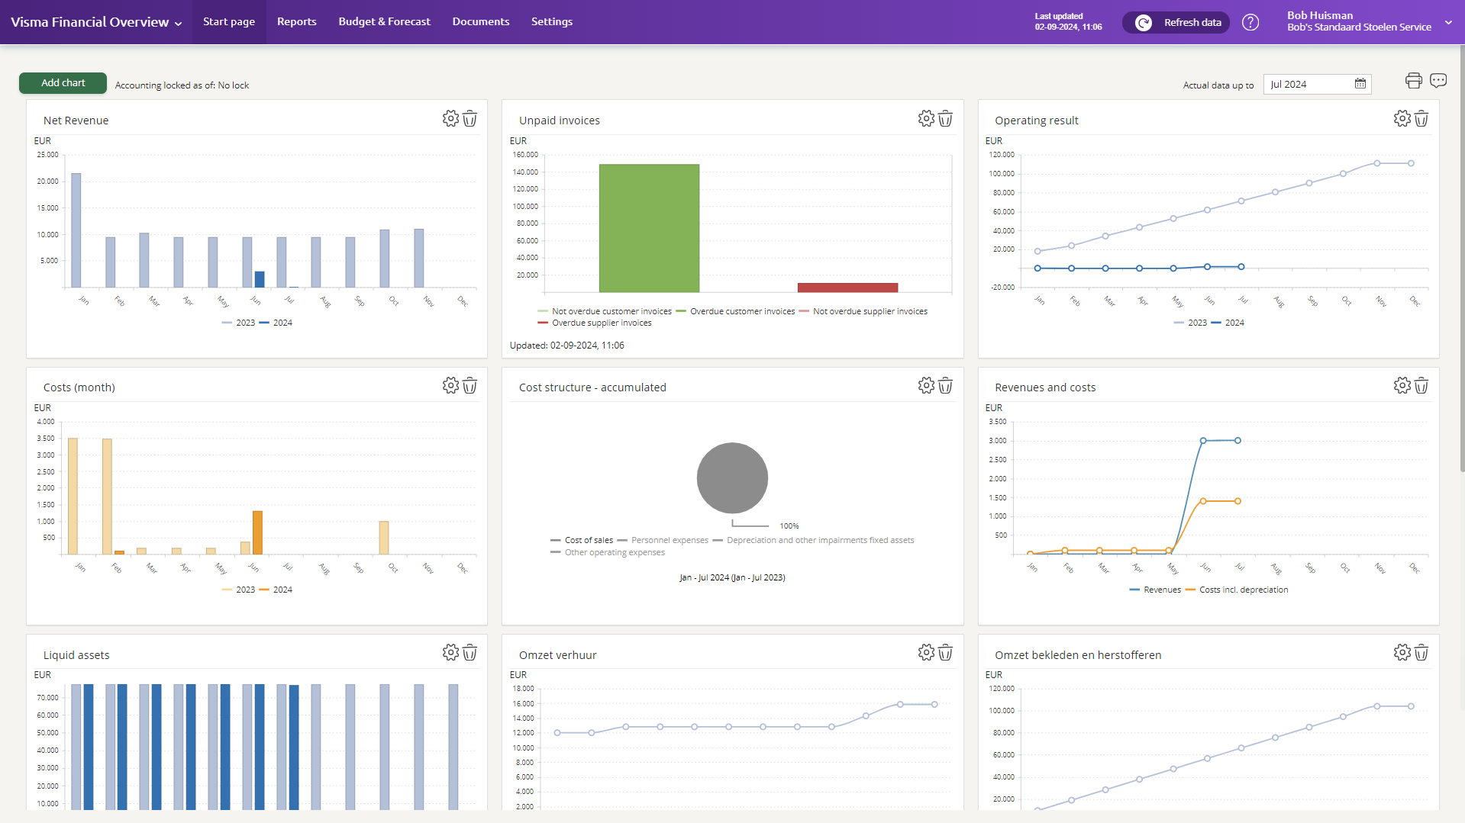The height and width of the screenshot is (823, 1465).
Task: Toggle Overdue customer invoices legend entry
Action: point(735,311)
